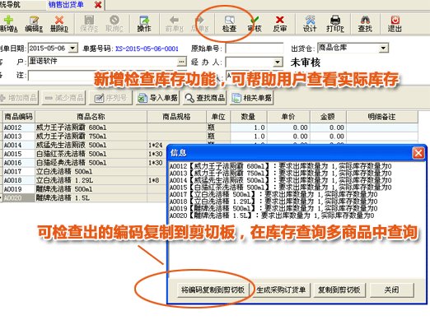Click the 查找 (find) binoculars icon

click(x=365, y=24)
